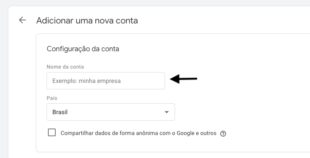This screenshot has height=158, width=310.
Task: Click the Adicionar uma nova conta title
Action: point(87,20)
